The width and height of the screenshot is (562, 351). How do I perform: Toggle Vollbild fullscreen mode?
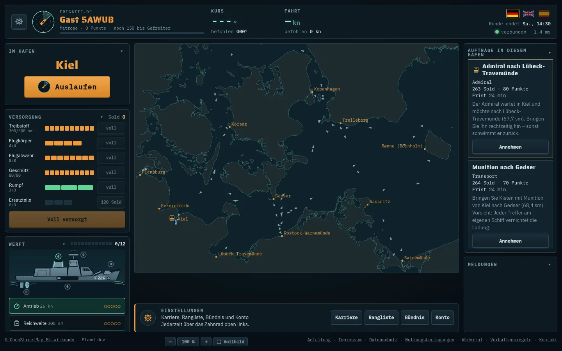(x=230, y=342)
